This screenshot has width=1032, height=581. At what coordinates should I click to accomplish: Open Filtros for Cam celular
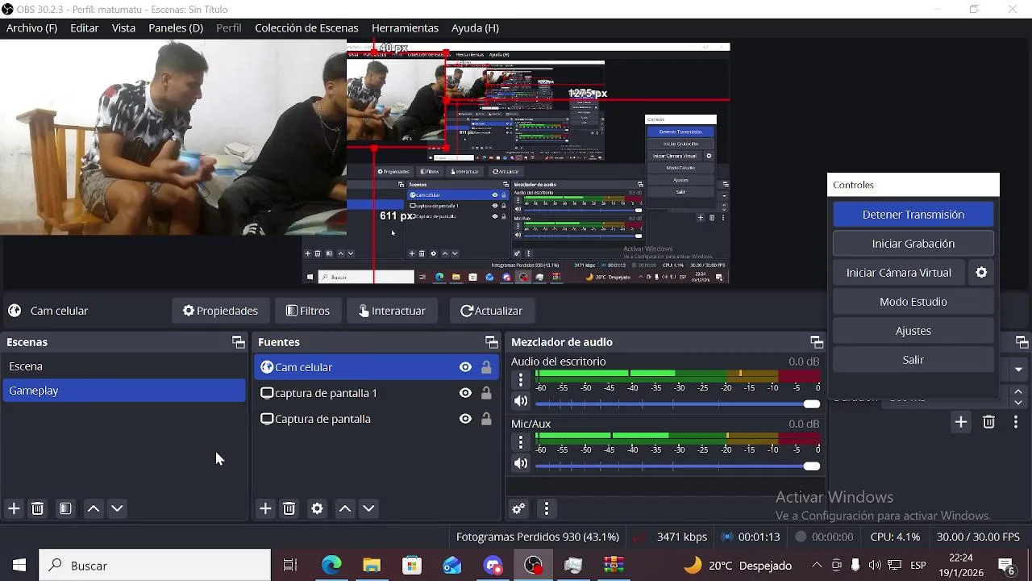[308, 311]
